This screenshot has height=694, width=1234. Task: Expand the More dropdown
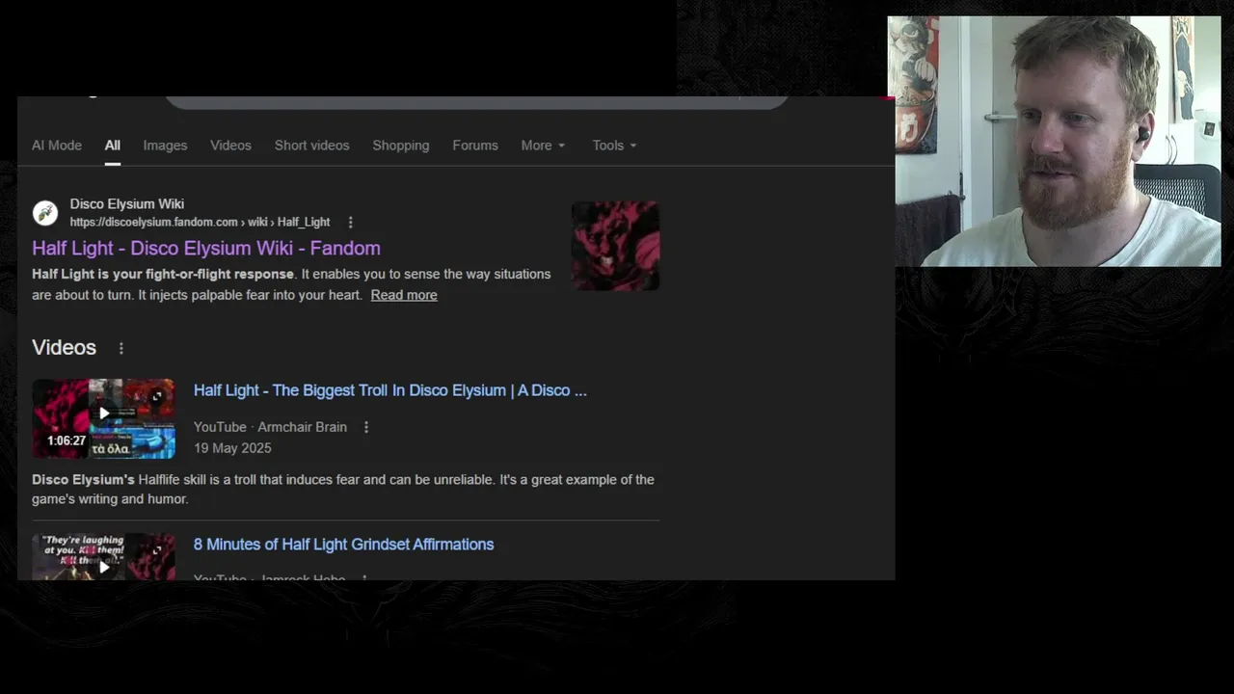tap(543, 146)
